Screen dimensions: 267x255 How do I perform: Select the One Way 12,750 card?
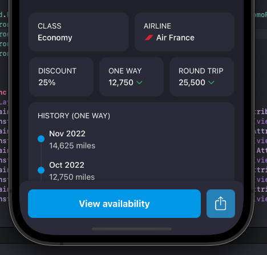(131, 77)
